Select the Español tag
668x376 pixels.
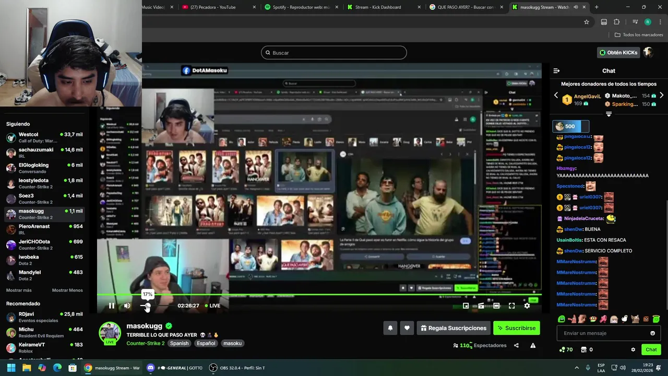206,343
